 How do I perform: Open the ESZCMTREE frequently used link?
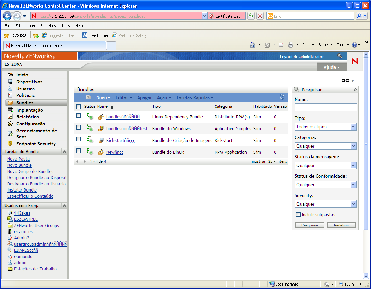coord(26,219)
